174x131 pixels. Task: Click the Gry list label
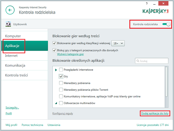[x=66, y=76]
